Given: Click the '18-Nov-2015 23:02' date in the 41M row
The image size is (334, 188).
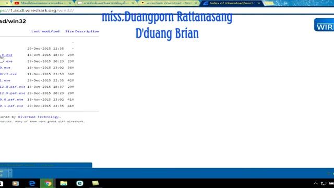Looking at the screenshot, I should point(45,100).
